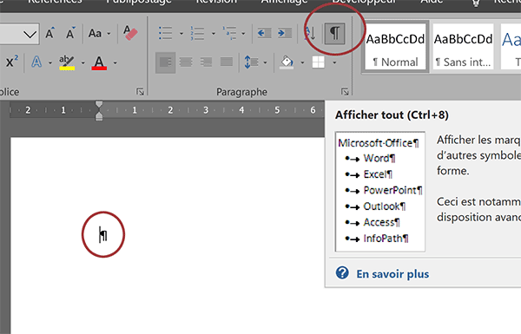Screen dimensions: 521x334
Task: Open the Publipostage ribbon tab
Action: [x=139, y=2]
